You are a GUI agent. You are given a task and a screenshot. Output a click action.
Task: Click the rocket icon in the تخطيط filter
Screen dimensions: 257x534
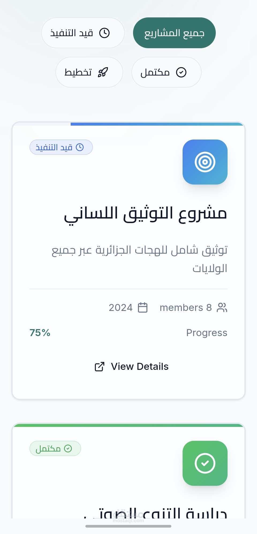[103, 72]
